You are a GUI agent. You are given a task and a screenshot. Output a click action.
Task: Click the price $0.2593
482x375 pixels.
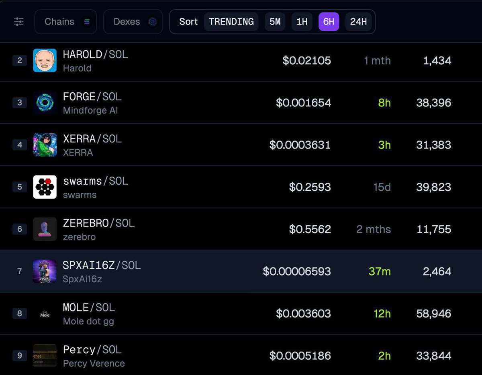point(310,187)
